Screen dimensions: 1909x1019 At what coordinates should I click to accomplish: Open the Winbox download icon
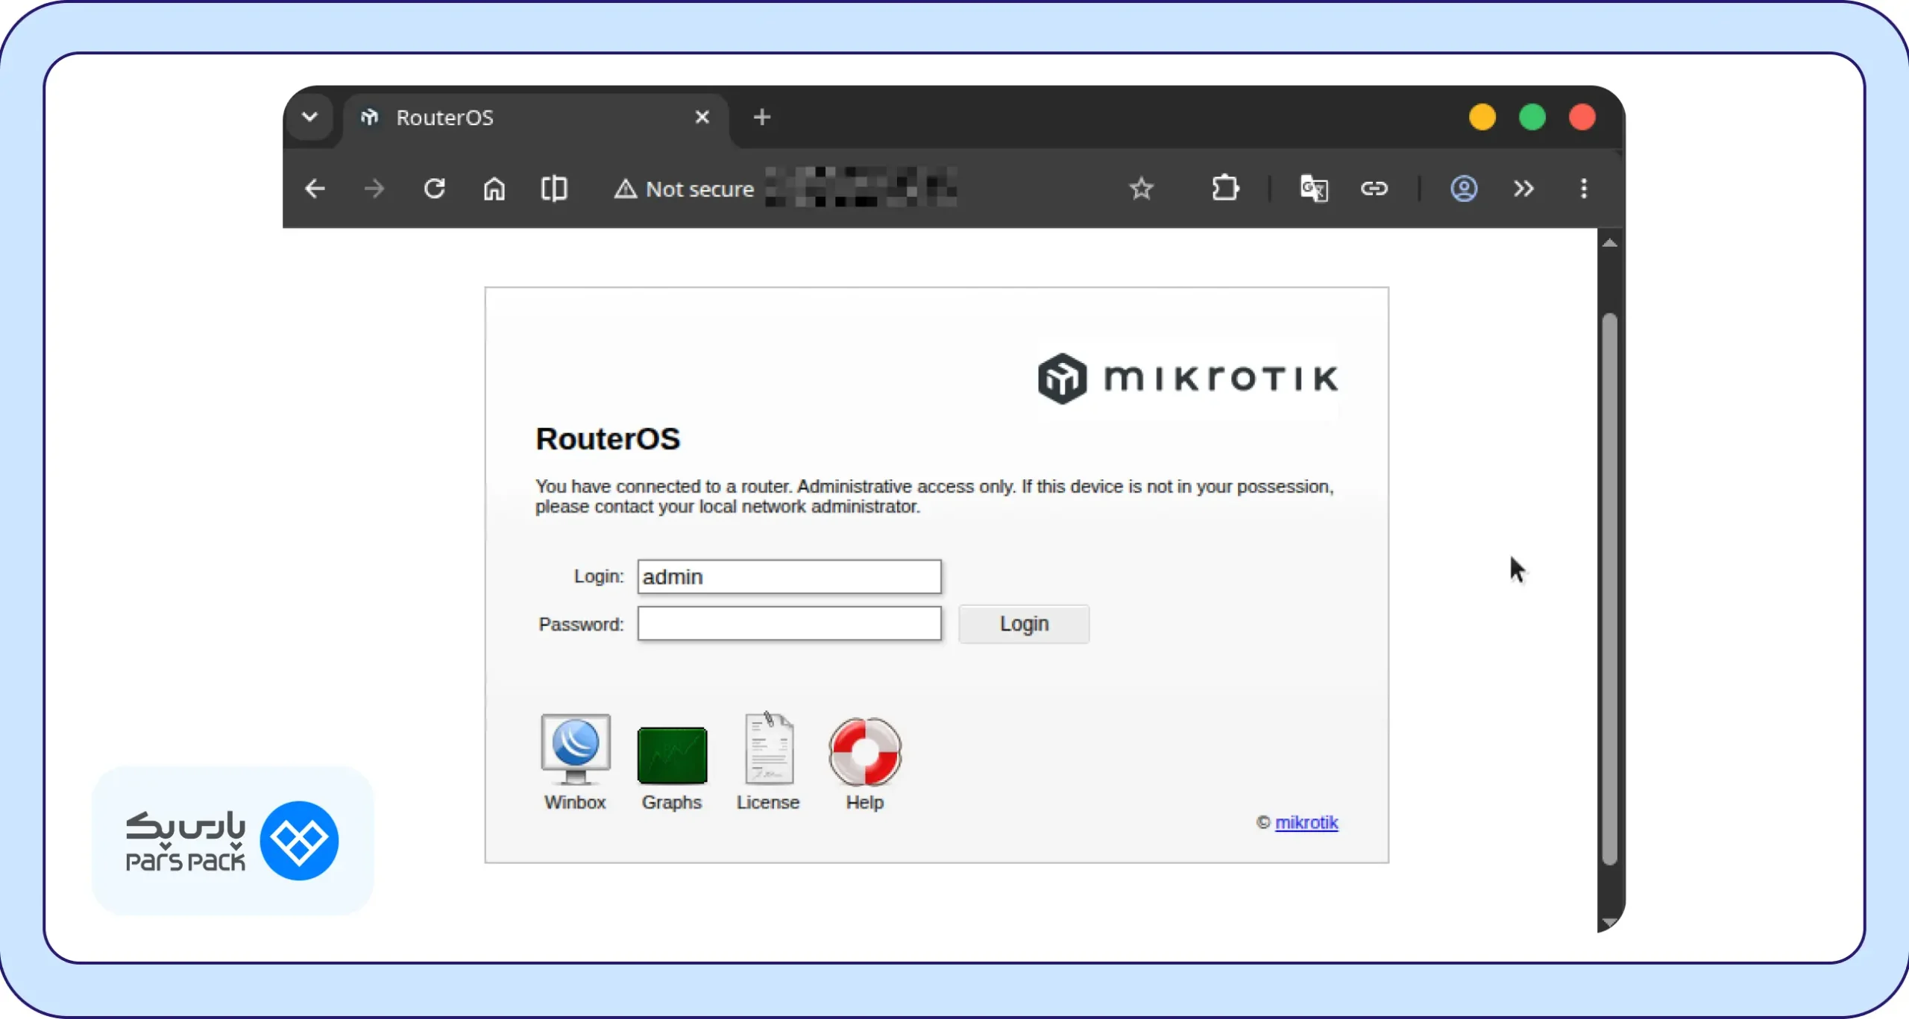[x=575, y=750]
